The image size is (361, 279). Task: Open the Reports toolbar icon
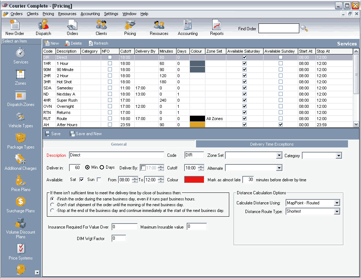coord(217,27)
